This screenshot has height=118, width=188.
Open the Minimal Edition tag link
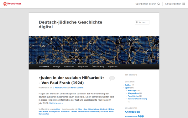click(107, 109)
